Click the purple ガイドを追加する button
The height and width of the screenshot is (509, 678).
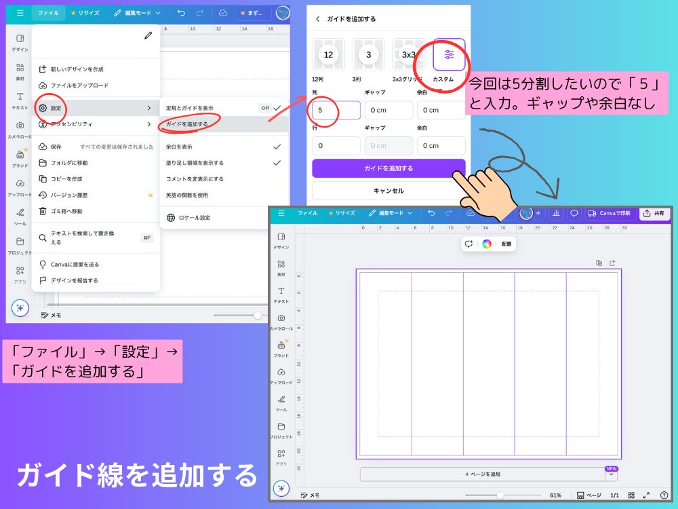click(388, 168)
